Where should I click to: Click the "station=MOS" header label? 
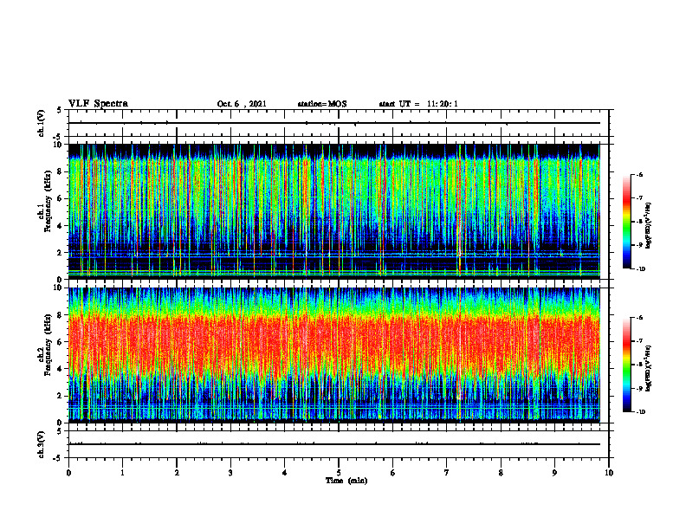[322, 104]
